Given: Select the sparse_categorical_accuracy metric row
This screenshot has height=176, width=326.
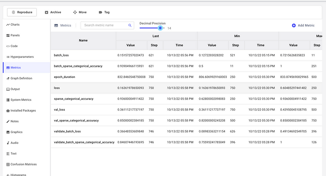Looking at the screenshot, I should pyautogui.click(x=186, y=99).
